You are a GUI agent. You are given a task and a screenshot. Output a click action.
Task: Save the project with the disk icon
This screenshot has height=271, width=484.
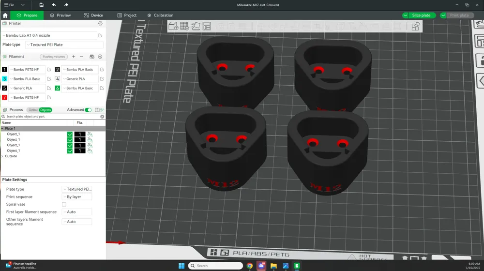coord(41,5)
